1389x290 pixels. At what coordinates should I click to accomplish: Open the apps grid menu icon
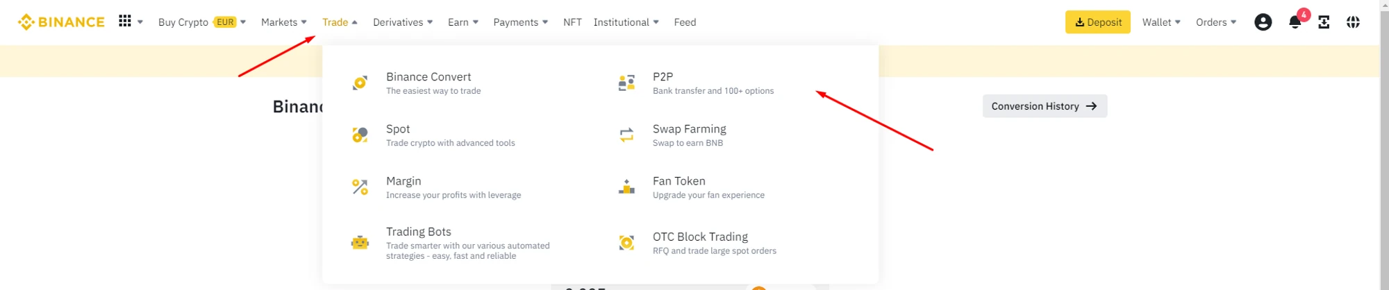click(125, 22)
